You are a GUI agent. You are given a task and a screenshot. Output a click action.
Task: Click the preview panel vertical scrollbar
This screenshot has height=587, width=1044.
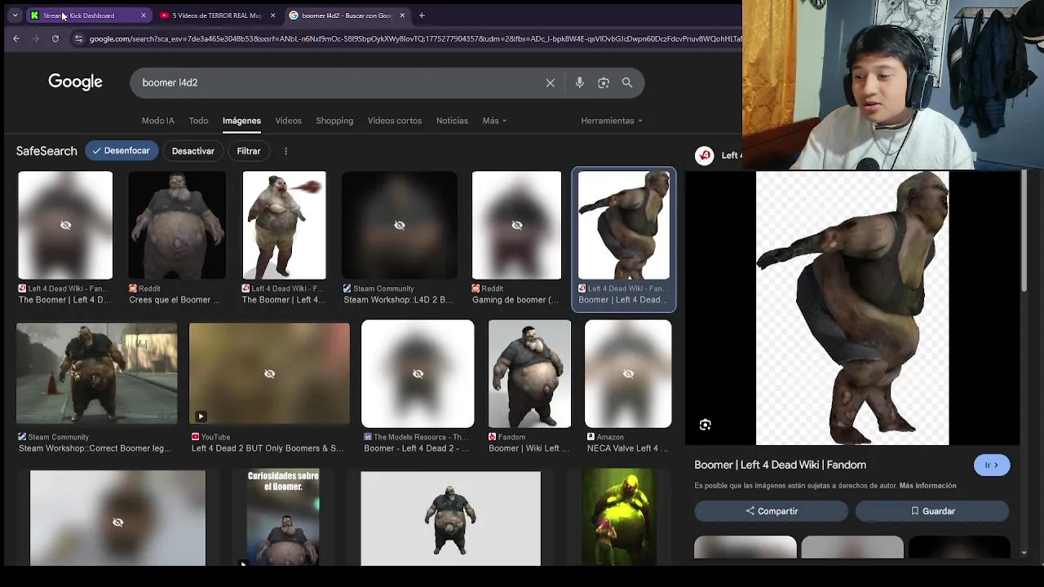tap(1024, 231)
